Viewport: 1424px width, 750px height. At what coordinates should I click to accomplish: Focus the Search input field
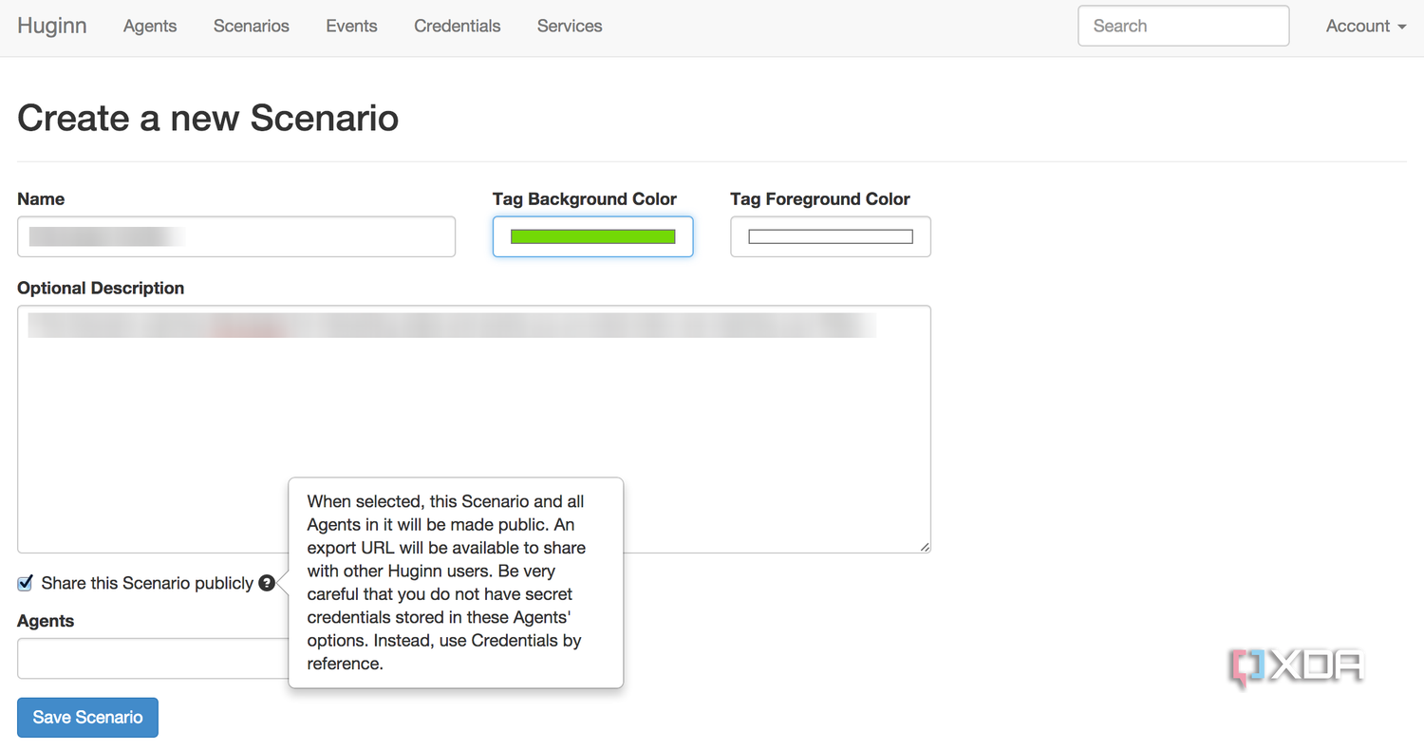(1184, 26)
